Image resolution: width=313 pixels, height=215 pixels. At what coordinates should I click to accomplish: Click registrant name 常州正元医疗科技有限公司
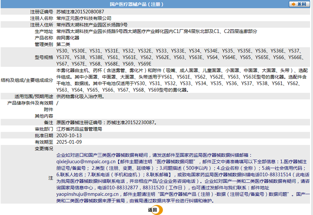[x=84, y=18]
